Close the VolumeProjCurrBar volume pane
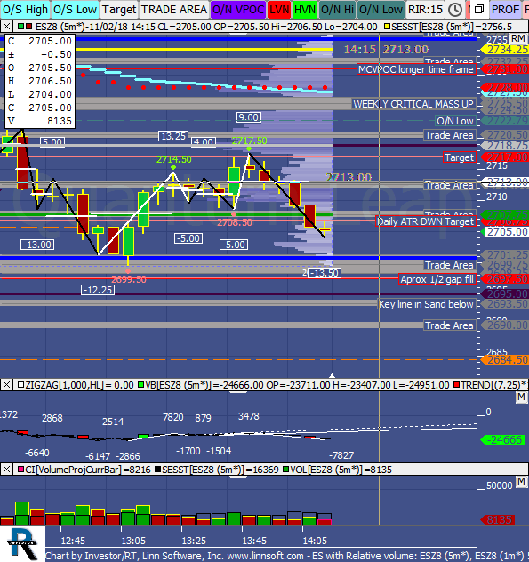 6,470
